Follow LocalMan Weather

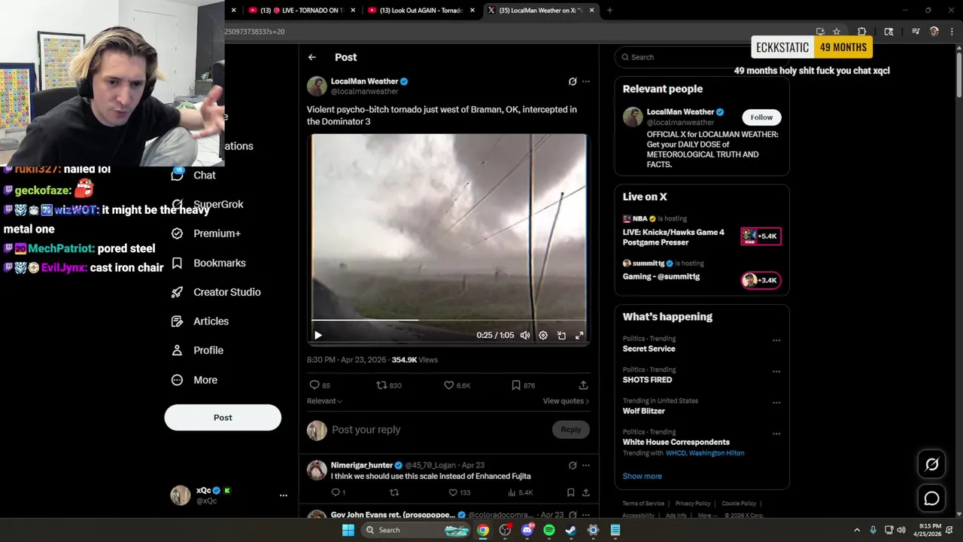pyautogui.click(x=761, y=117)
